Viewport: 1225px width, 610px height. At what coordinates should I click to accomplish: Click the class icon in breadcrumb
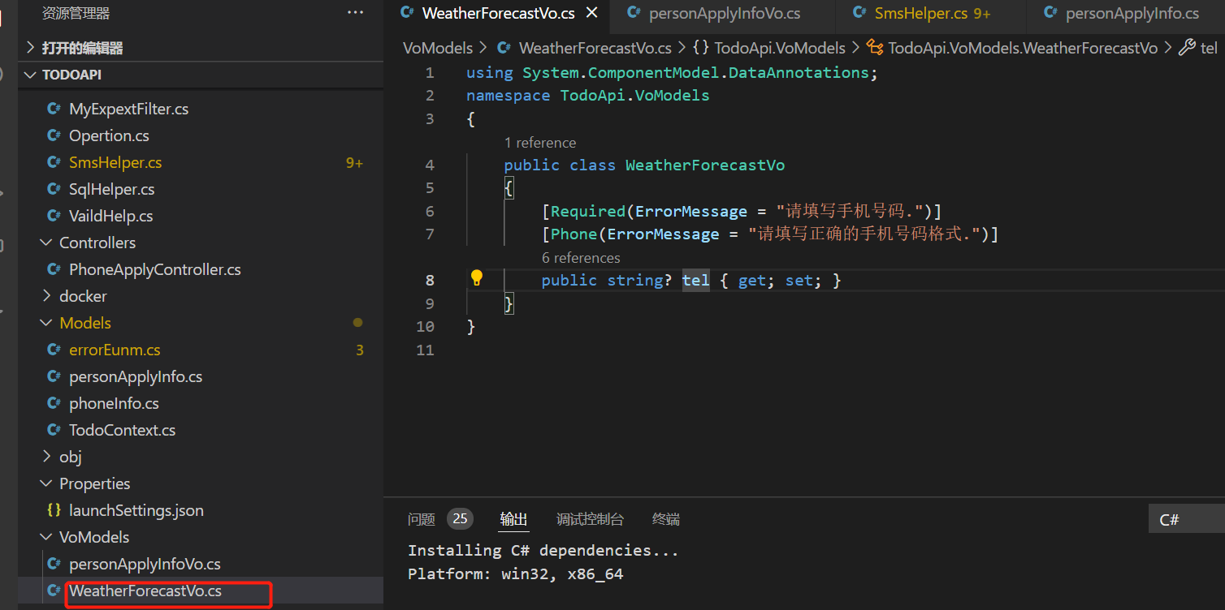[875, 48]
